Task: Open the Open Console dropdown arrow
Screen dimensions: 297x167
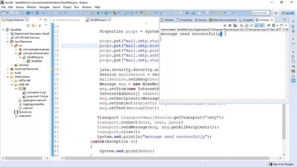Action: pos(286,26)
